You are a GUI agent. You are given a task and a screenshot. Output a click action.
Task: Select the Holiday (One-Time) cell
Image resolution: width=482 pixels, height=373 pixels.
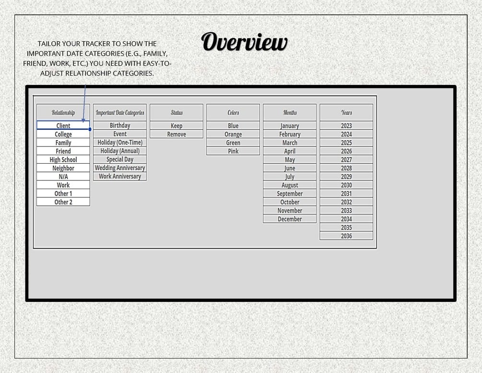(120, 142)
